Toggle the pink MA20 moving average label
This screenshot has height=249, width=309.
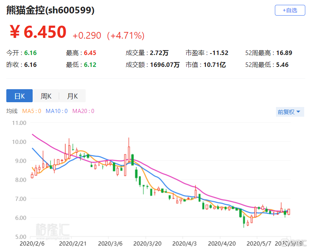pos(83,111)
